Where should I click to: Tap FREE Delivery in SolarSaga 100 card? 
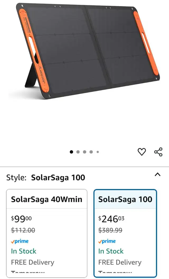pos(120,262)
